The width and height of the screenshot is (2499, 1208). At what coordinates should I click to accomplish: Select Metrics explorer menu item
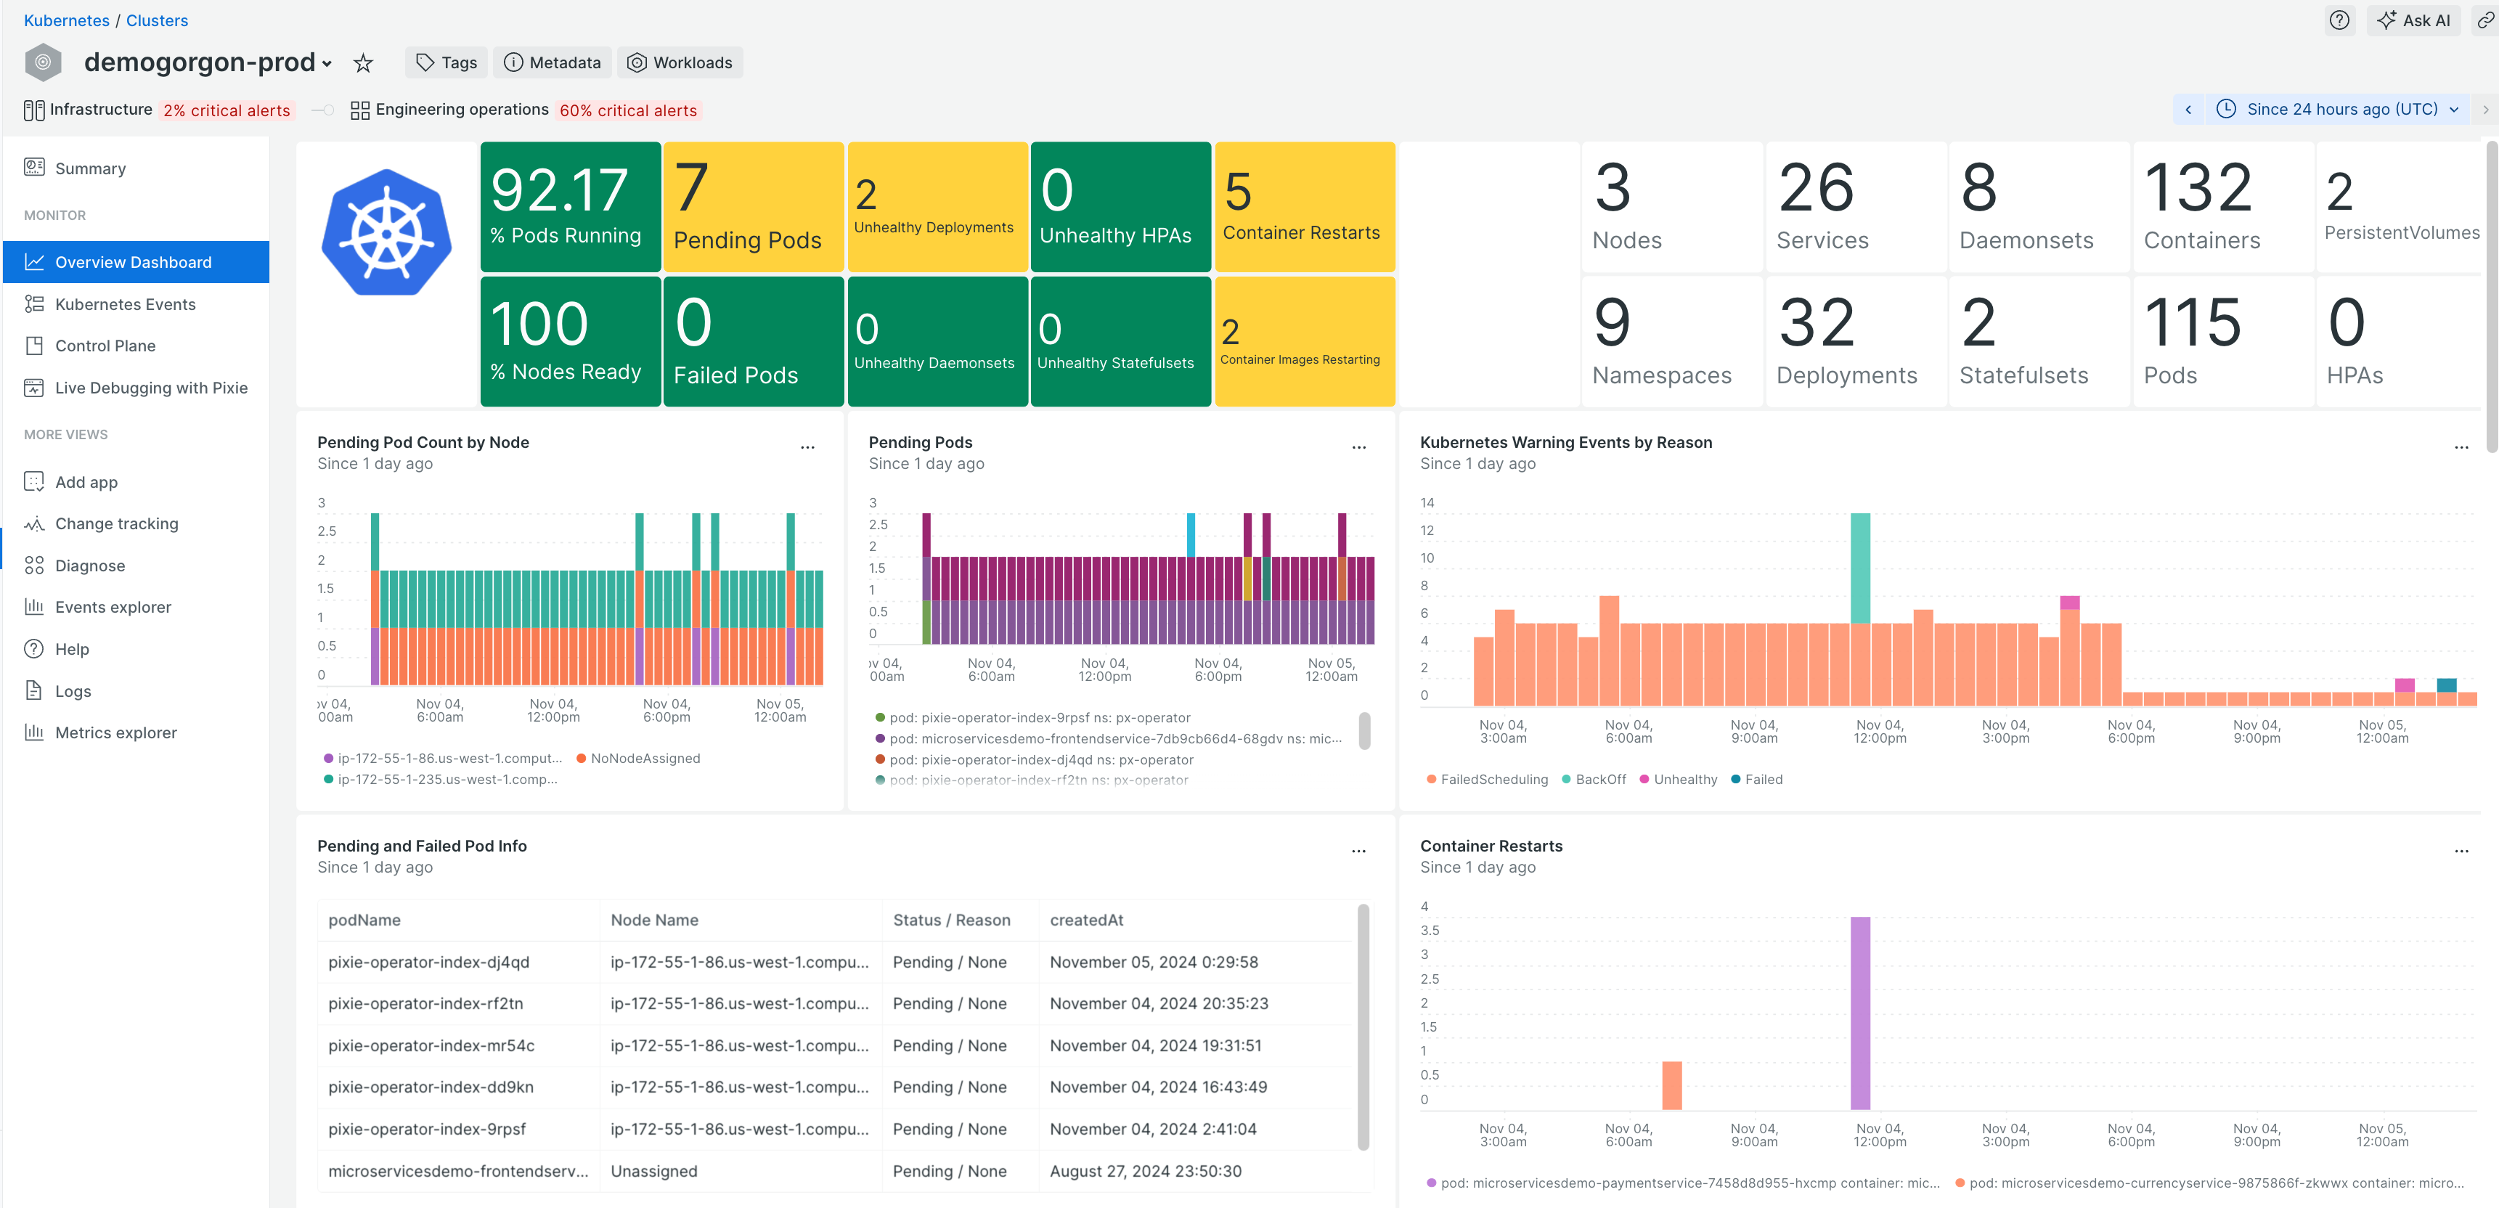tap(136, 732)
